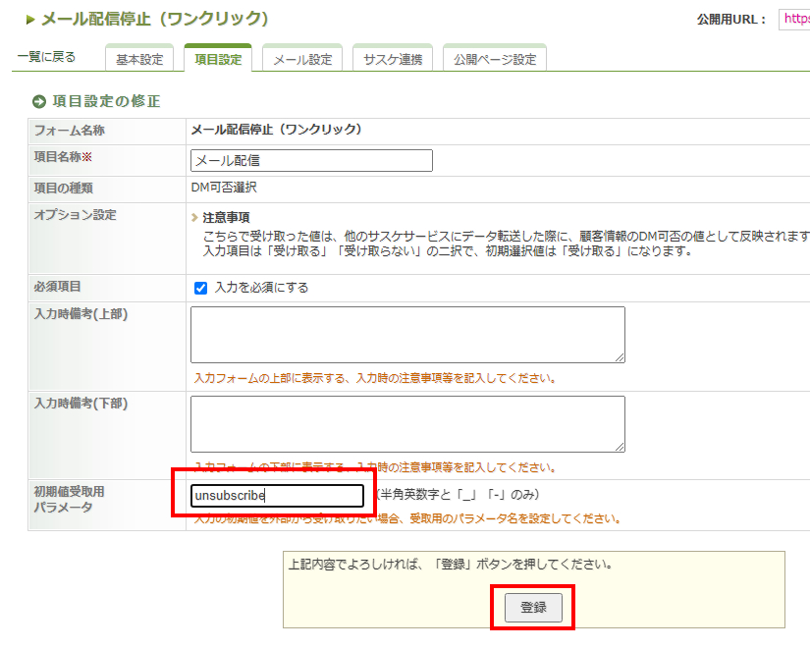
Task: Click the chevron next to 注意事項
Action: point(194,217)
